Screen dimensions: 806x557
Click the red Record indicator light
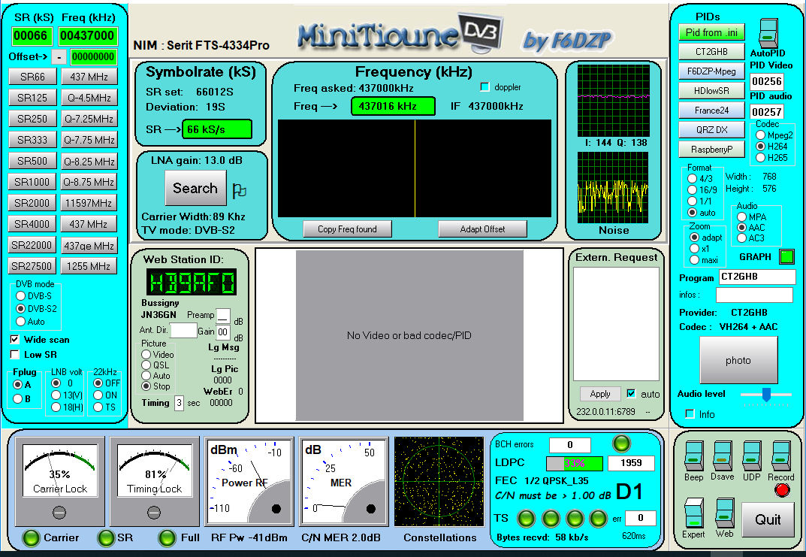pos(782,490)
